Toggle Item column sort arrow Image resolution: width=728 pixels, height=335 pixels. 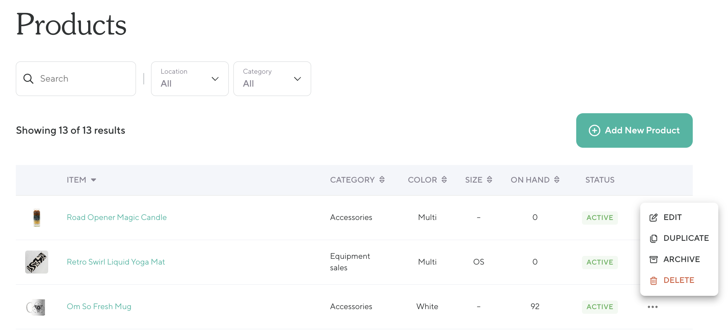point(94,180)
